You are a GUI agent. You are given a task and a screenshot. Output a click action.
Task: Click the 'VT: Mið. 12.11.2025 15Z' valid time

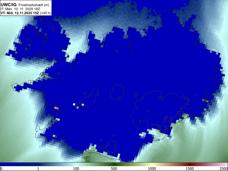point(20,13)
